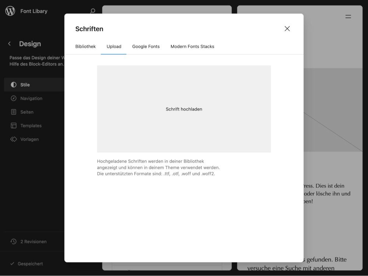368x276 pixels.
Task: Click the Schrift hochladen upload area
Action: [x=184, y=109]
